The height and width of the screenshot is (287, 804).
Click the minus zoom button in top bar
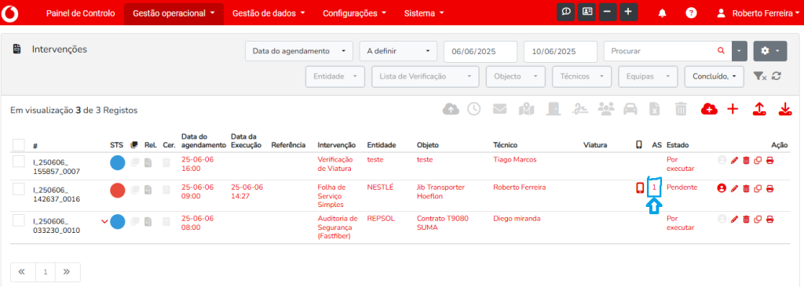click(608, 13)
